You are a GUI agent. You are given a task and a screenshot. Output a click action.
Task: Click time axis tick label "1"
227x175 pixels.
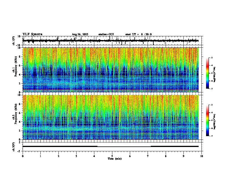click(40, 156)
